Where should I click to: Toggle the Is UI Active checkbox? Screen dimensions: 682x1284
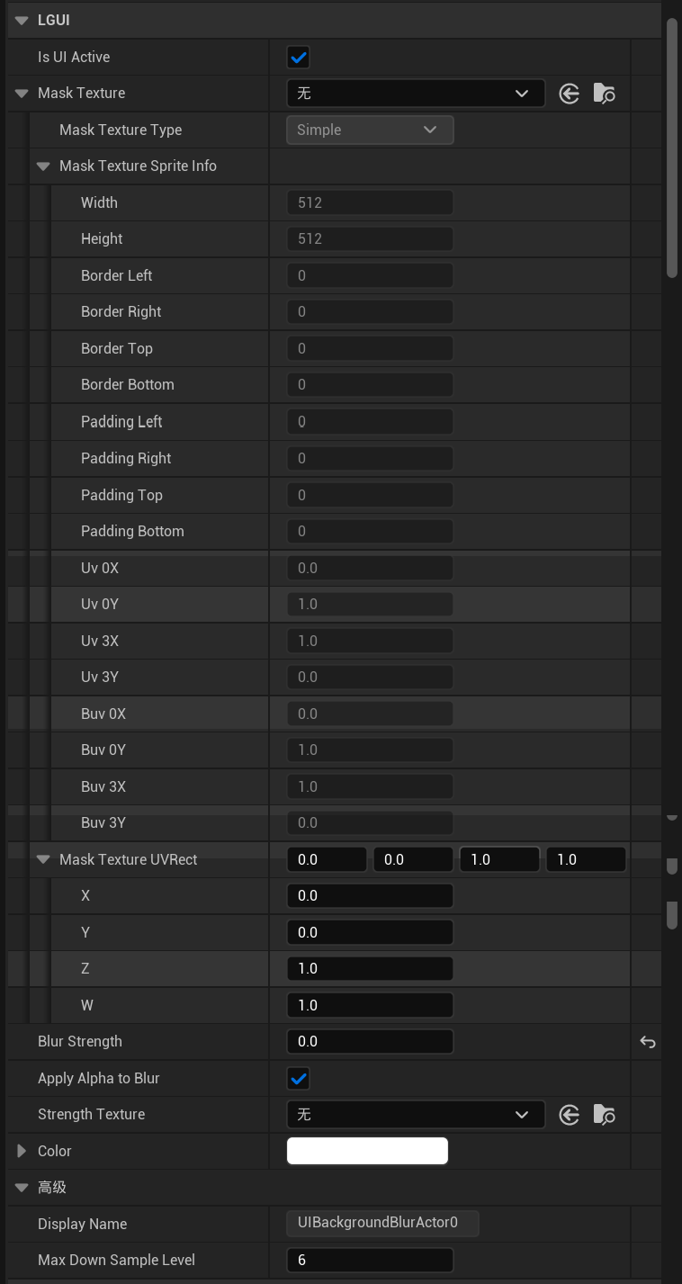(x=298, y=58)
